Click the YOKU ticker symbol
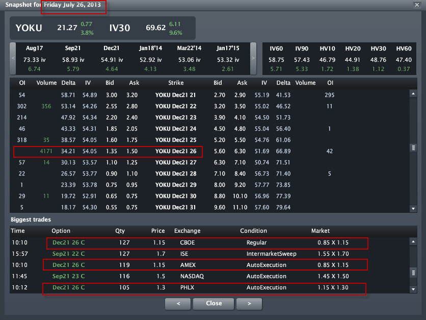 click(29, 28)
